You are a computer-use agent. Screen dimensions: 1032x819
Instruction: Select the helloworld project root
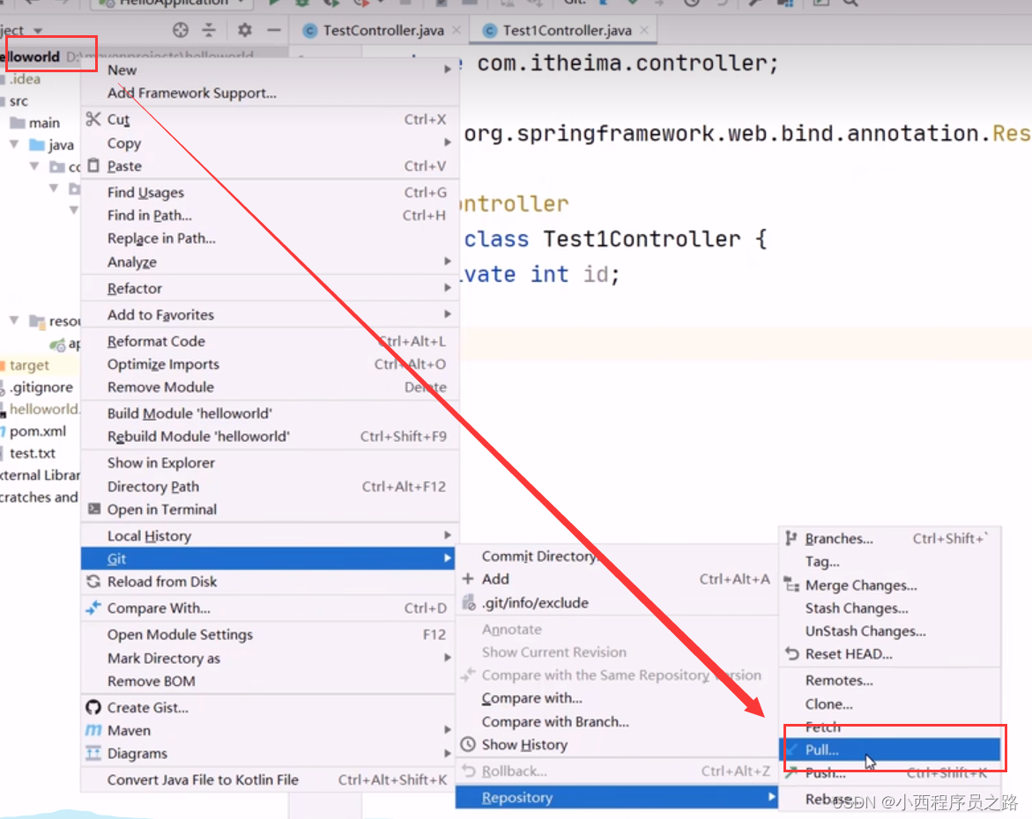30,56
